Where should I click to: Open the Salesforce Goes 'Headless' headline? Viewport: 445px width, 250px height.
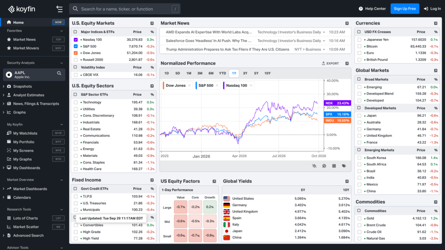[x=209, y=41]
